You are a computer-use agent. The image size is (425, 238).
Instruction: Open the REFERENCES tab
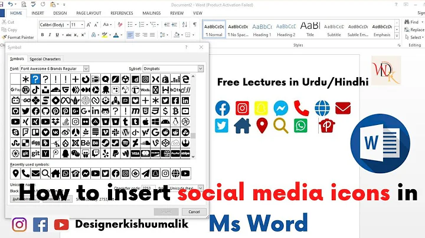[x=122, y=13]
